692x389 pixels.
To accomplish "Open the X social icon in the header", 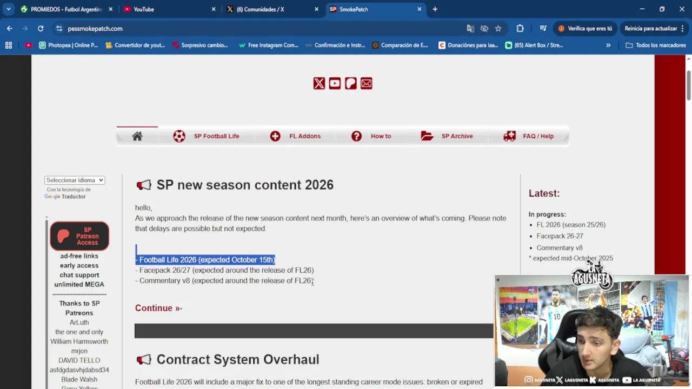I will [x=319, y=83].
